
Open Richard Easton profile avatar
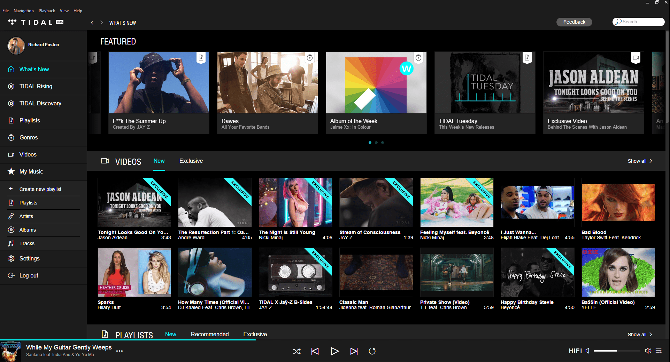pos(16,46)
